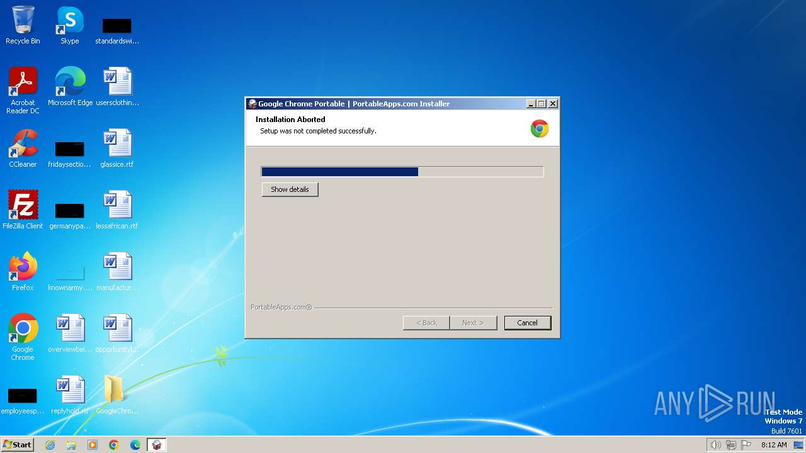Open Edge from the taskbar
The image size is (806, 453).
[135, 445]
